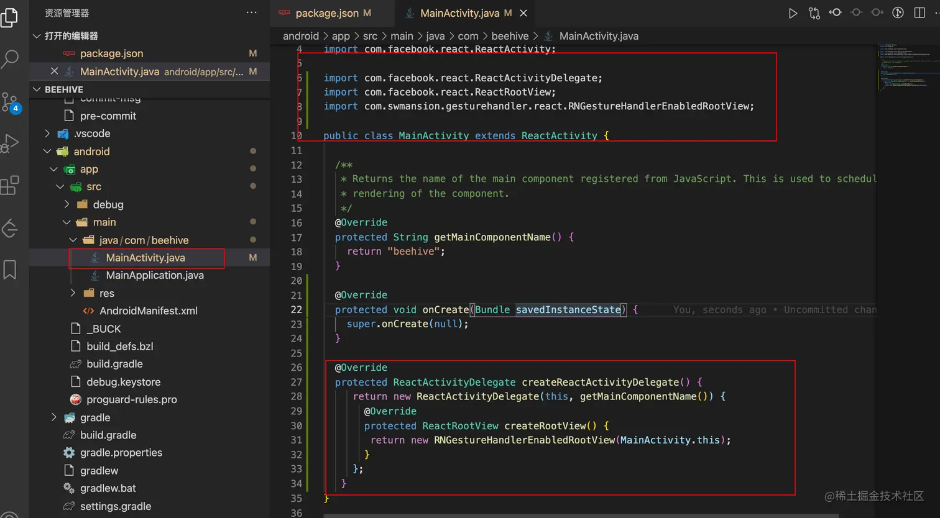Open gradlew.bat file
Screen dimensions: 940x518
(108, 488)
